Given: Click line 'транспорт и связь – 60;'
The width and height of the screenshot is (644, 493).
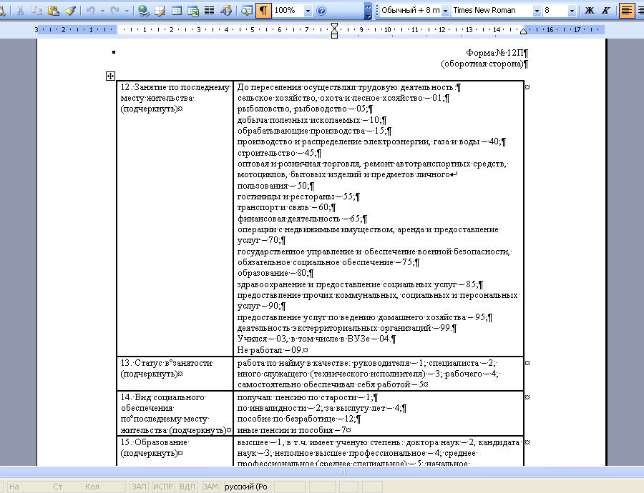Looking at the screenshot, I should tap(283, 207).
